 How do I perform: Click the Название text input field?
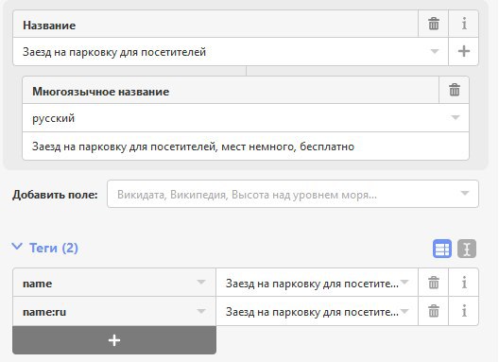pyautogui.click(x=231, y=52)
